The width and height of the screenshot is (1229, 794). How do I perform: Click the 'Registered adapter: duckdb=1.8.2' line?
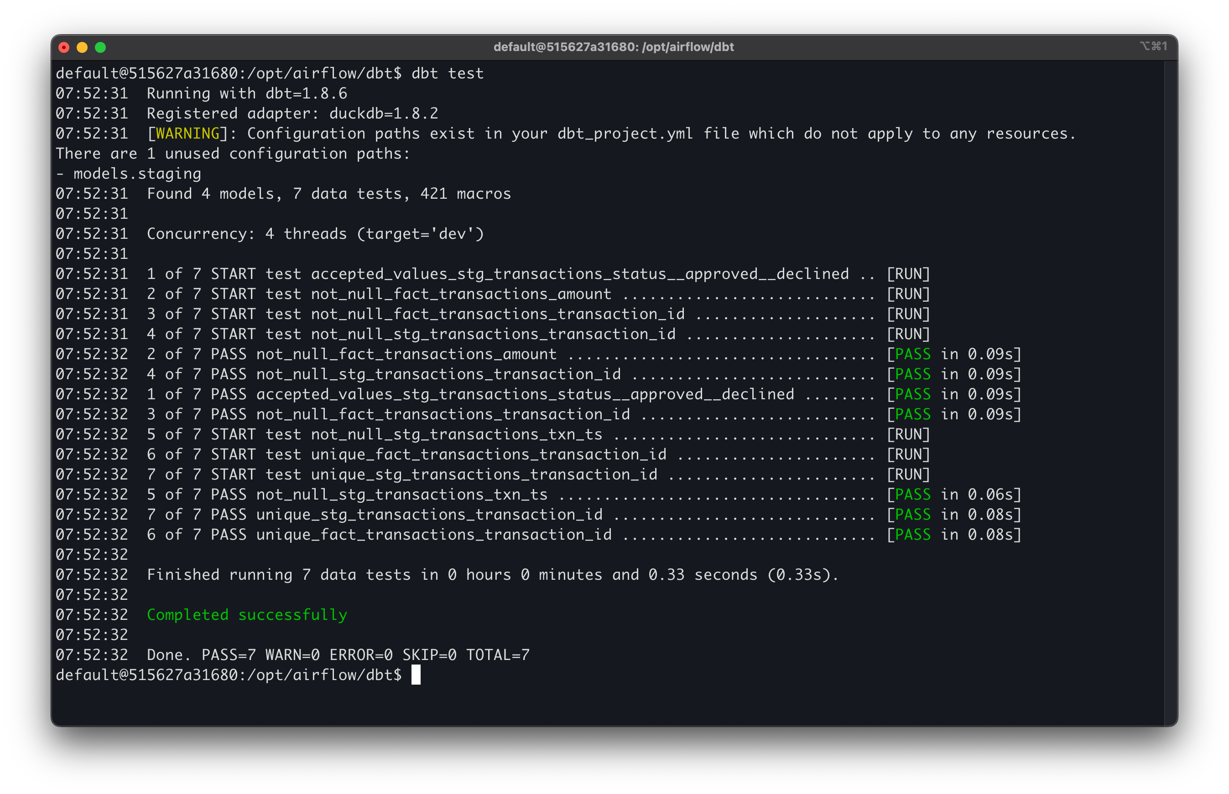point(292,113)
